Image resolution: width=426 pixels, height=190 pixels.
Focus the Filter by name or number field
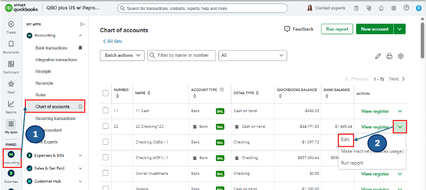(182, 55)
